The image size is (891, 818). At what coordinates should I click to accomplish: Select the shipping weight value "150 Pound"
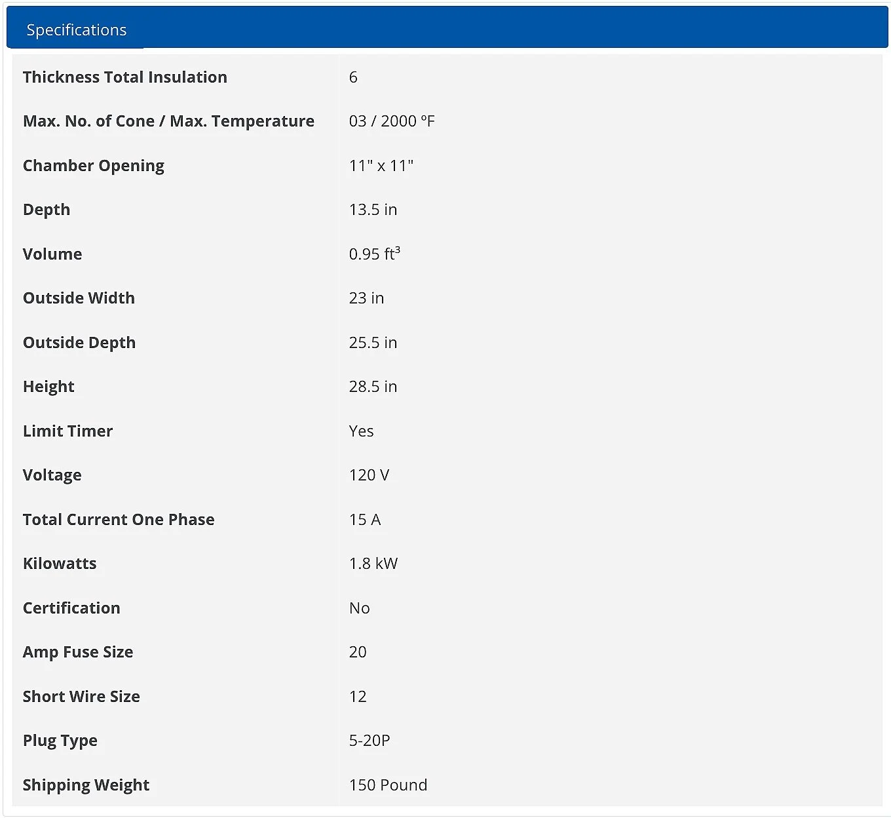388,785
